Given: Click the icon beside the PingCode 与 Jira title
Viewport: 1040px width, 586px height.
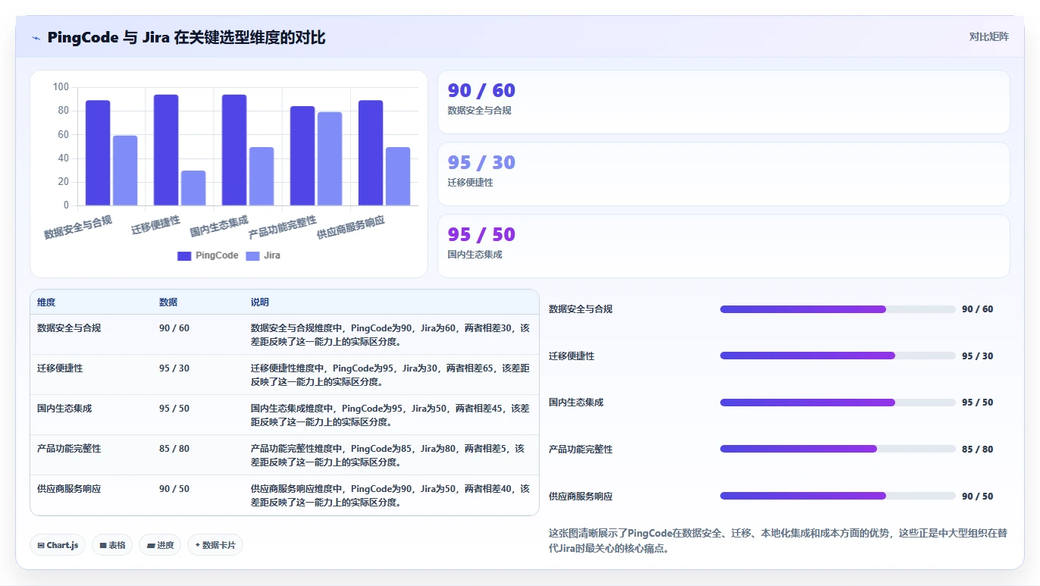Looking at the screenshot, I should point(36,38).
